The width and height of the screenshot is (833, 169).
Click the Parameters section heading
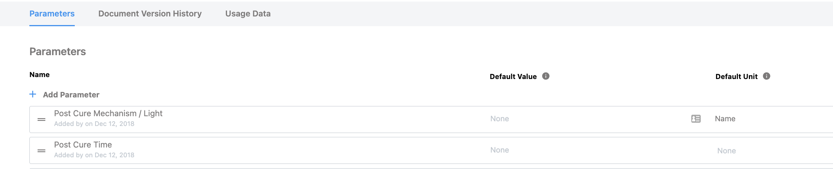click(58, 52)
